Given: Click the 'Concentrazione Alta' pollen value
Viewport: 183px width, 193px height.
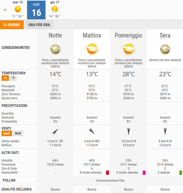Looking at the screenshot, I should [110, 180].
